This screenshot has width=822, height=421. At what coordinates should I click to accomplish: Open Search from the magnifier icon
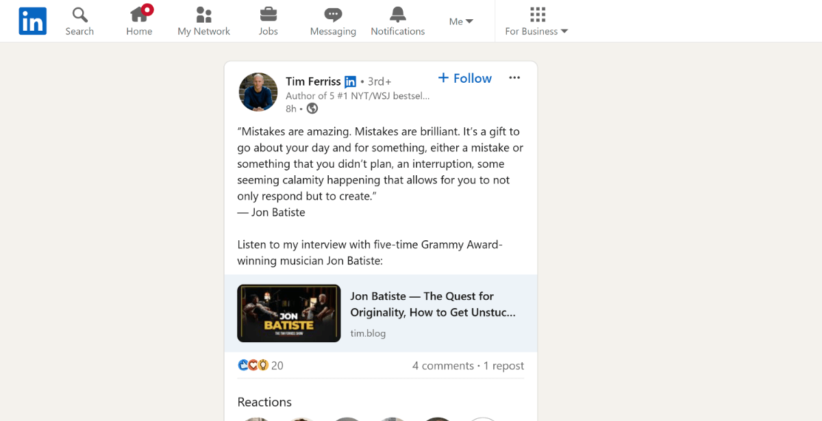(79, 14)
